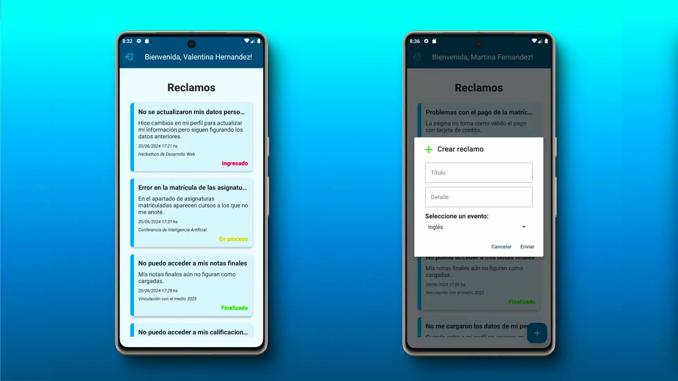
Task: Click the logout/back arrow icon
Action: tap(129, 56)
